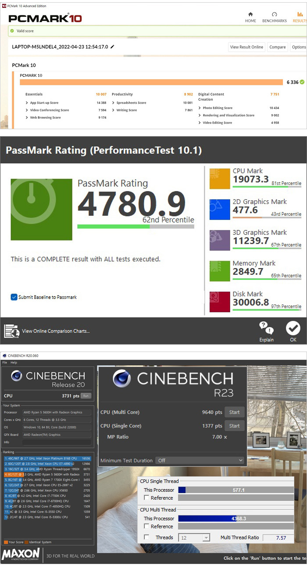This screenshot has height=566, width=307.
Task: Click the Explain question mark icon
Action: (x=266, y=327)
